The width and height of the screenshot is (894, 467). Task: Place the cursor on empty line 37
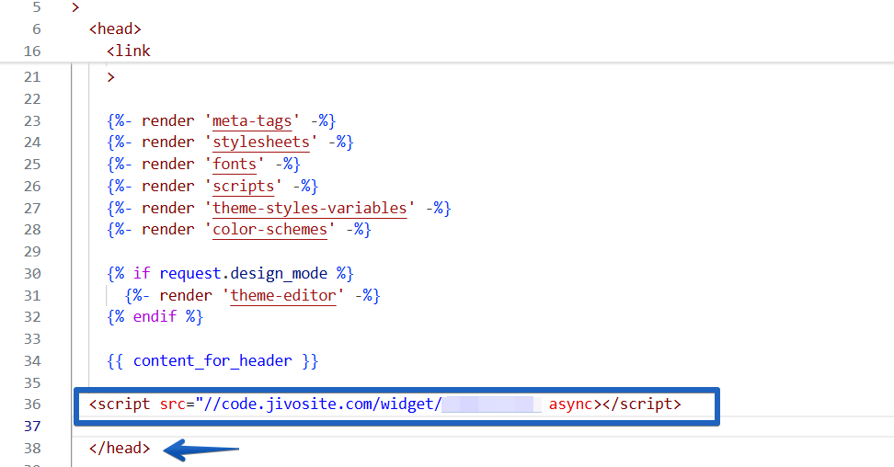coord(399,427)
